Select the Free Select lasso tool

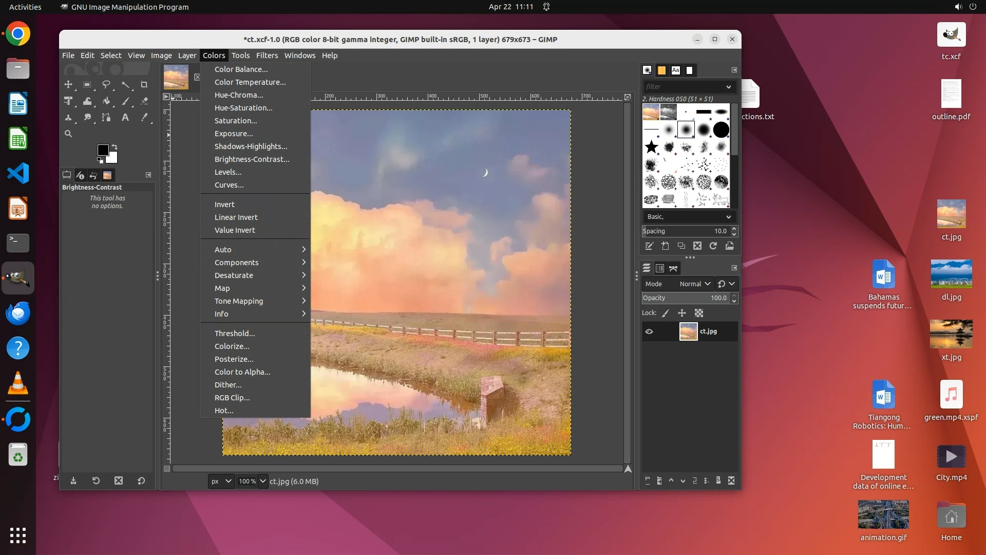pos(106,85)
